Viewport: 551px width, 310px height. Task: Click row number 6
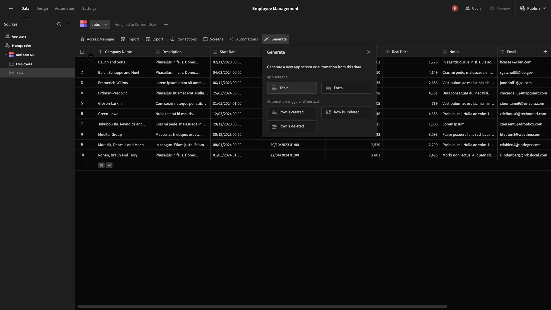coord(82,114)
